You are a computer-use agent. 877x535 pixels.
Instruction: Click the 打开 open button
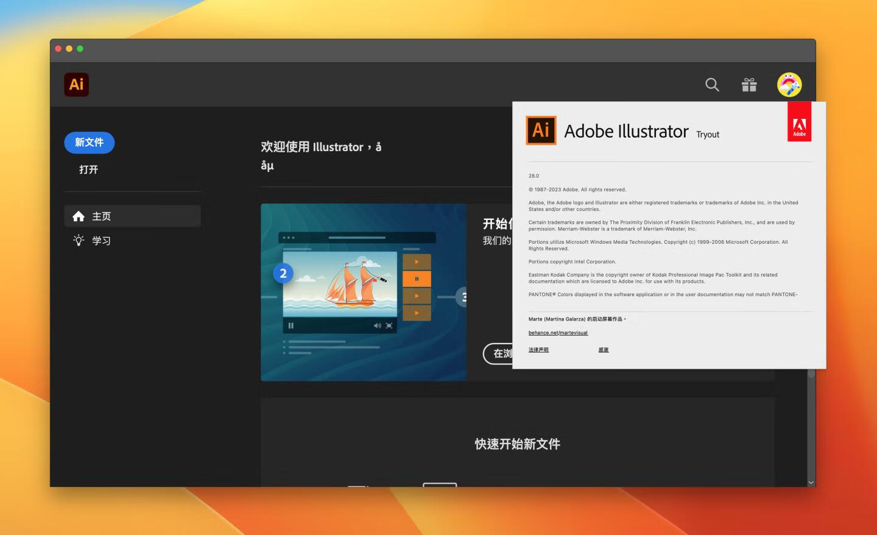pyautogui.click(x=88, y=169)
